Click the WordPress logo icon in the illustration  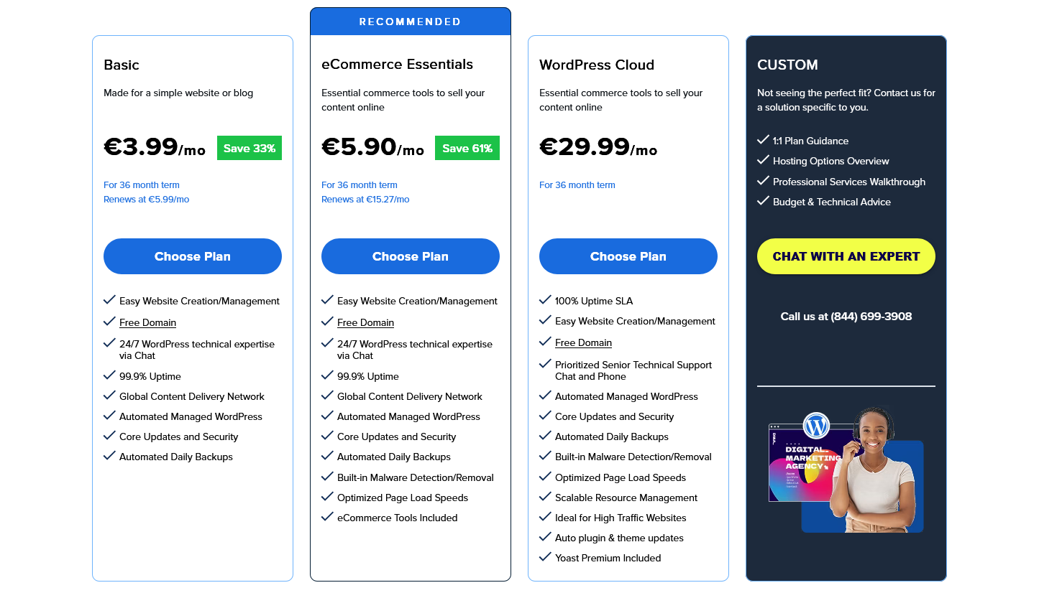coord(816,426)
